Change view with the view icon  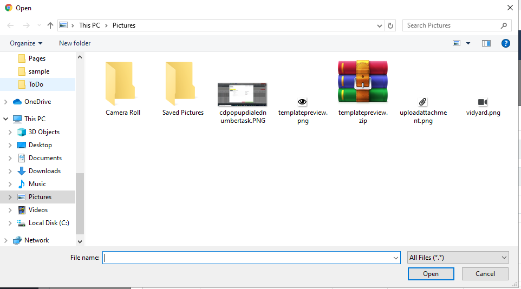(x=457, y=43)
